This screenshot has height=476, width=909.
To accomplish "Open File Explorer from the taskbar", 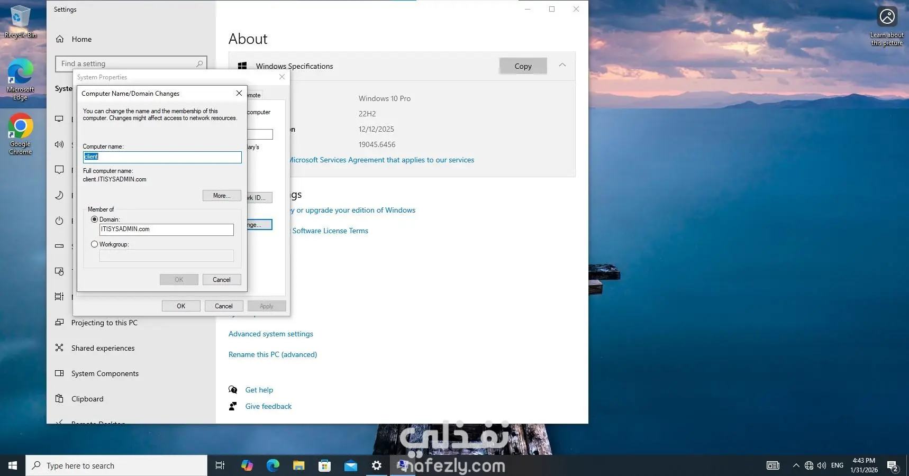I will 299,465.
